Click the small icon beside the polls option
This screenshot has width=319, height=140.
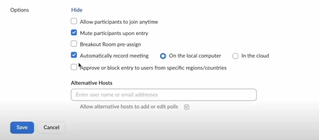click(x=187, y=107)
